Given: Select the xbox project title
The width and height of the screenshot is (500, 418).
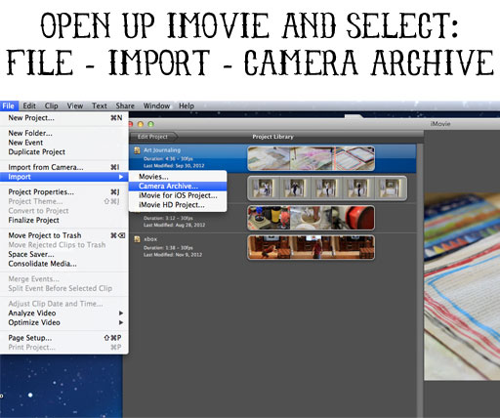Looking at the screenshot, I should [x=150, y=239].
